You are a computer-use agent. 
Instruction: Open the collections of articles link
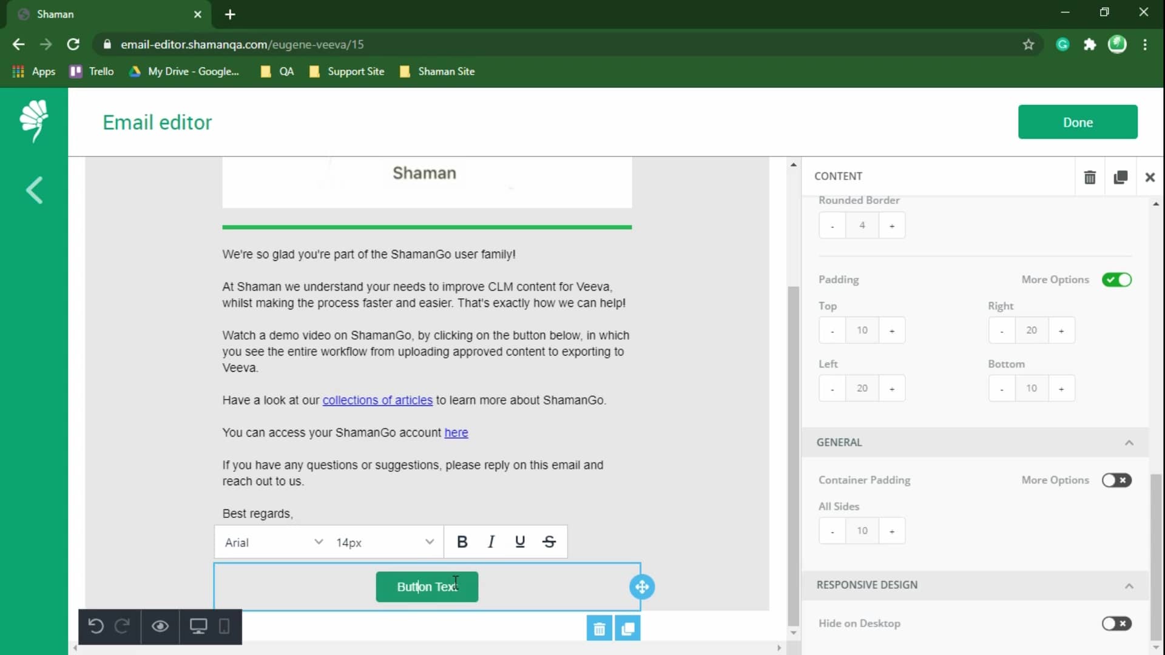(x=377, y=400)
